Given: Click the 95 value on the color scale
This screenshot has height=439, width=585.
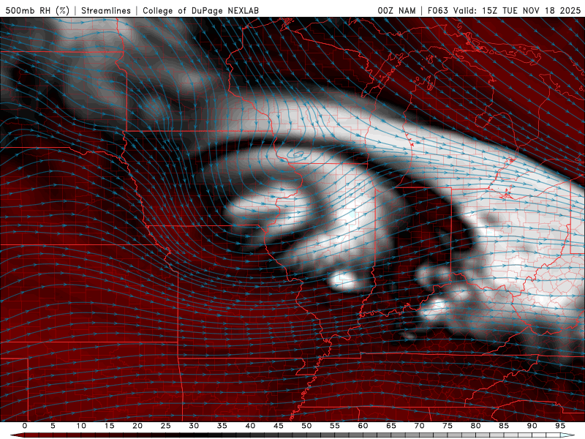Looking at the screenshot, I should click(x=559, y=426).
